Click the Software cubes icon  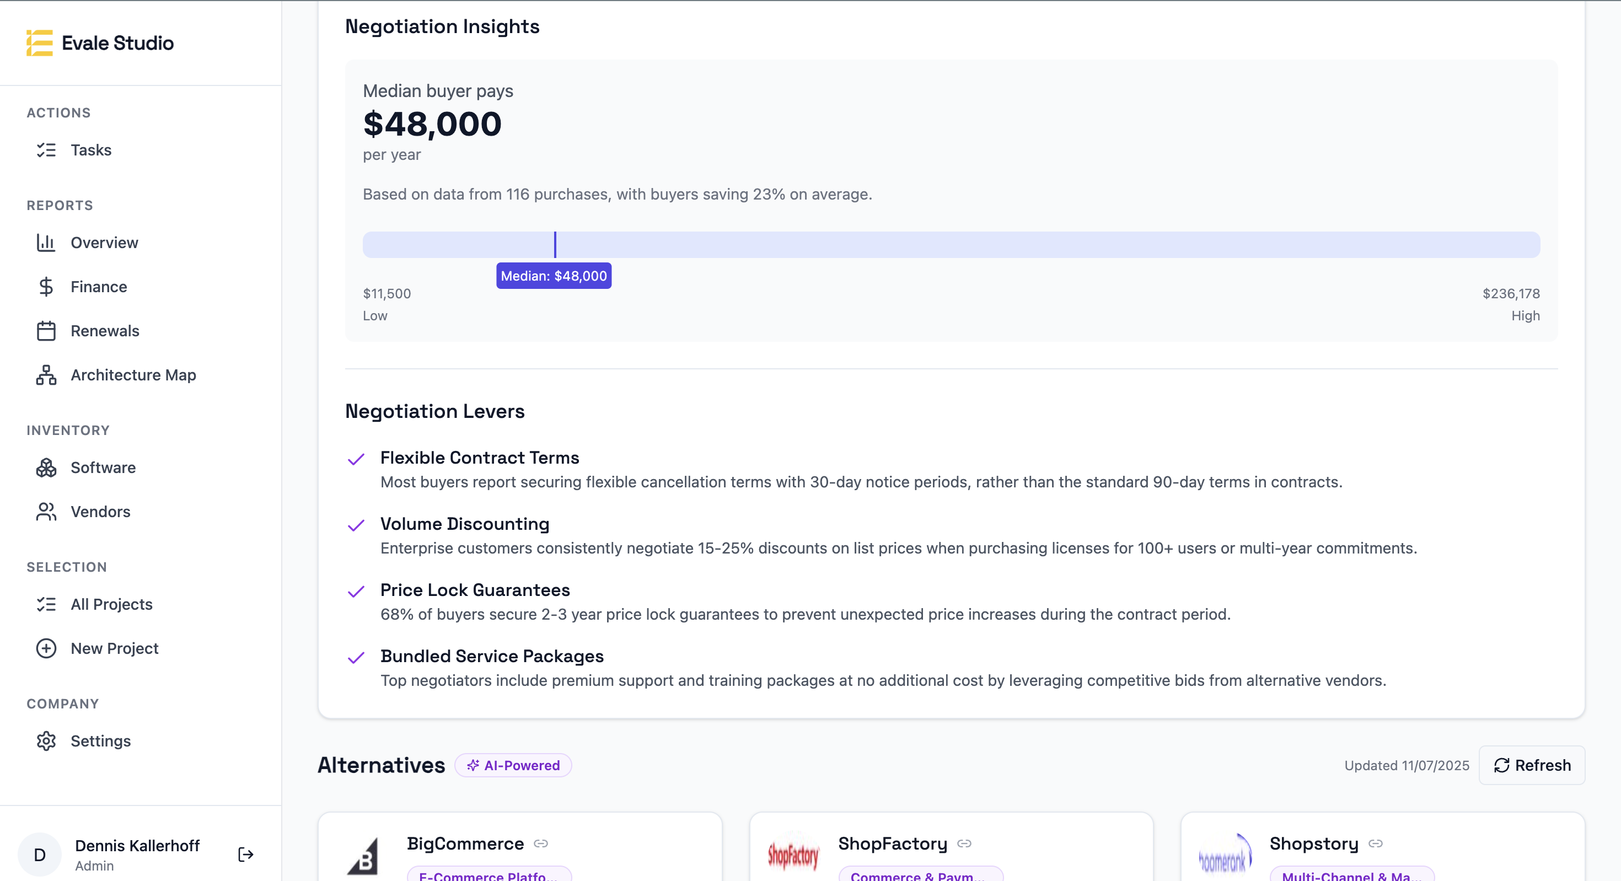coord(46,468)
